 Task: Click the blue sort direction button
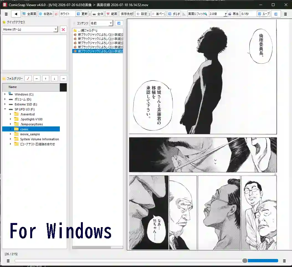tap(119, 23)
